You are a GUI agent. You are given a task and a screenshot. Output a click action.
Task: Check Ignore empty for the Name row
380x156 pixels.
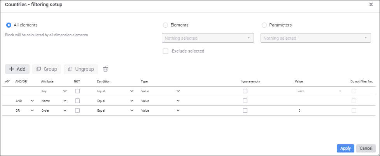point(245,101)
